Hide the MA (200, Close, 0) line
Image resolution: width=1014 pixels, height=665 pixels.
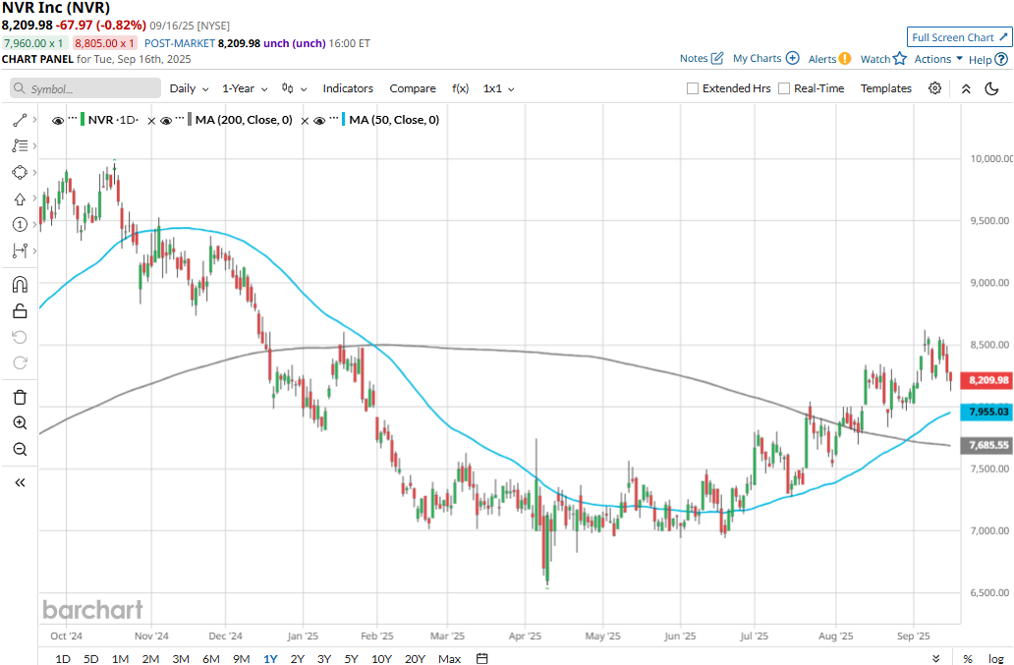point(165,121)
